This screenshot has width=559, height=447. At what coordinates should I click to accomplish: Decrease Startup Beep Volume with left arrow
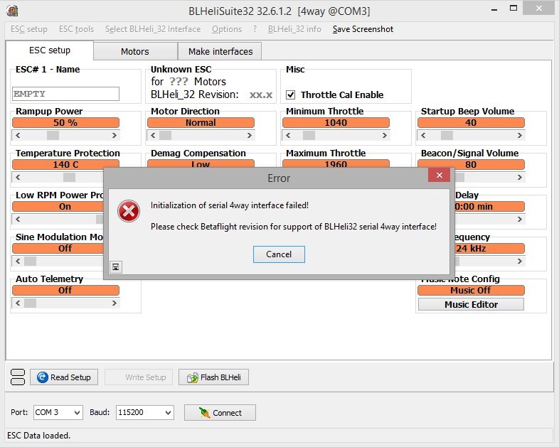coord(423,135)
